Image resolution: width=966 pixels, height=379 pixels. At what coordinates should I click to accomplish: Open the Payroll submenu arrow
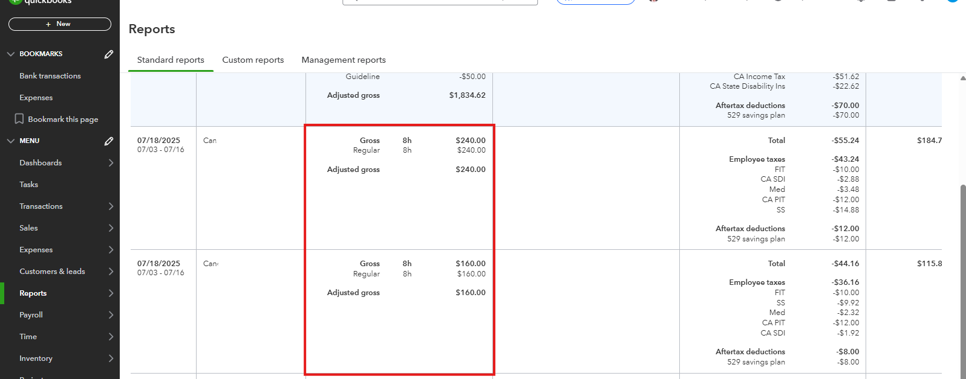click(111, 315)
